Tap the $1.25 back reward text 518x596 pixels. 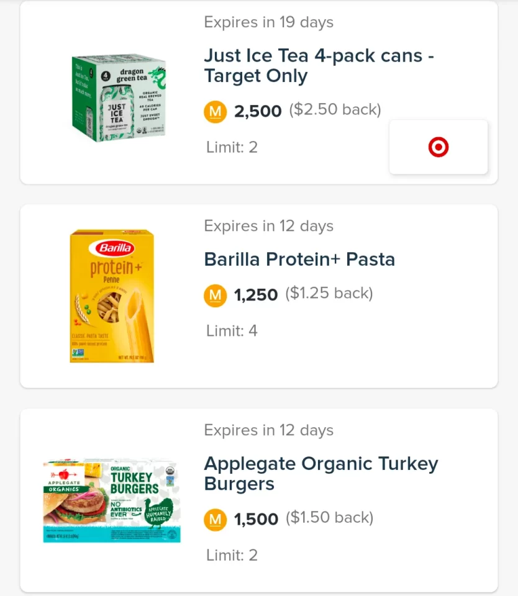[x=329, y=293]
